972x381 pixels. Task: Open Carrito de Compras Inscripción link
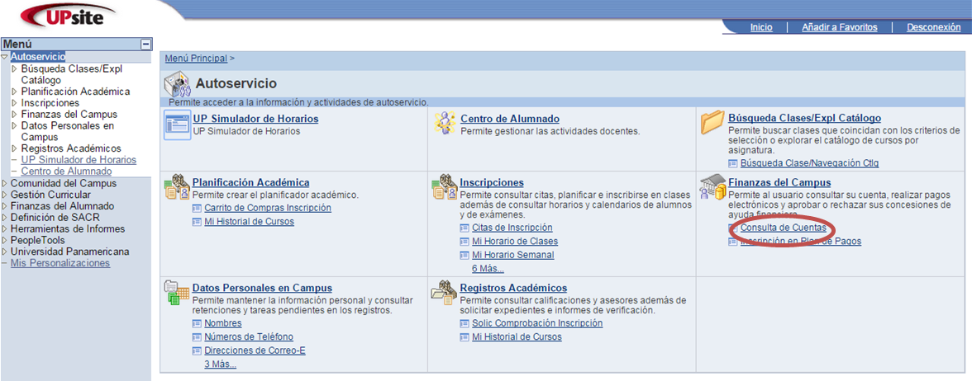(268, 208)
